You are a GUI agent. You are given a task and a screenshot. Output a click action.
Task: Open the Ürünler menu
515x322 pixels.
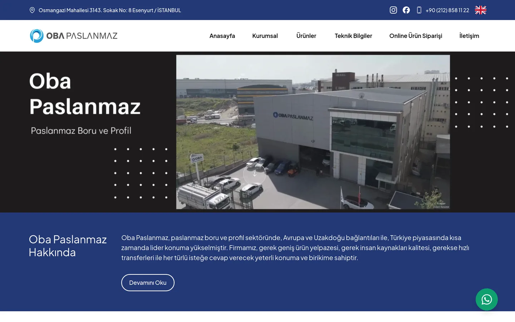[306, 36]
